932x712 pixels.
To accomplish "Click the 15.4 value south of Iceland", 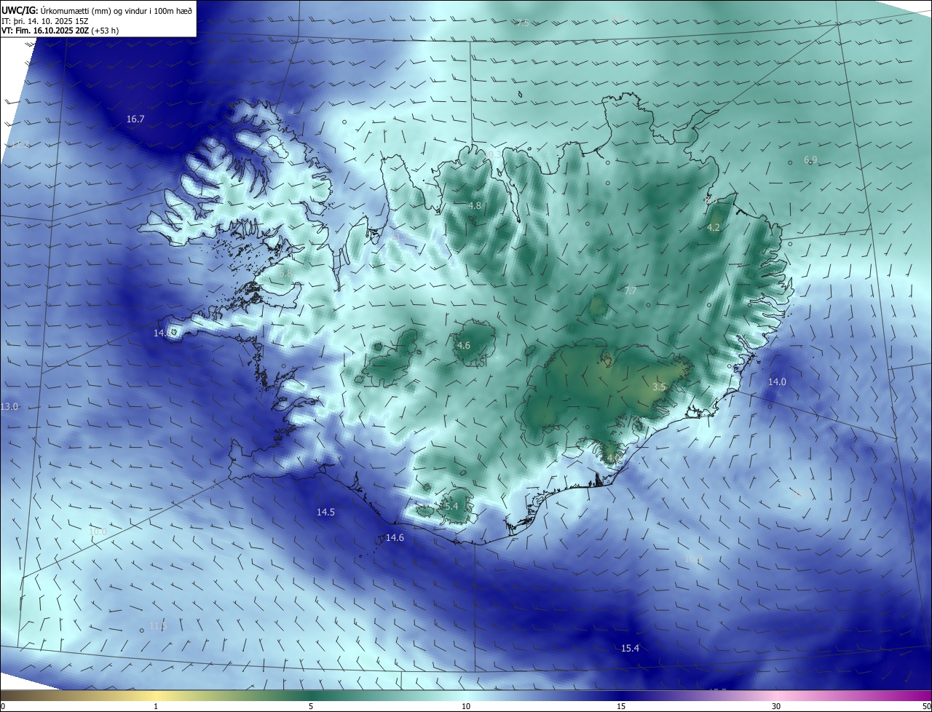I will 630,649.
